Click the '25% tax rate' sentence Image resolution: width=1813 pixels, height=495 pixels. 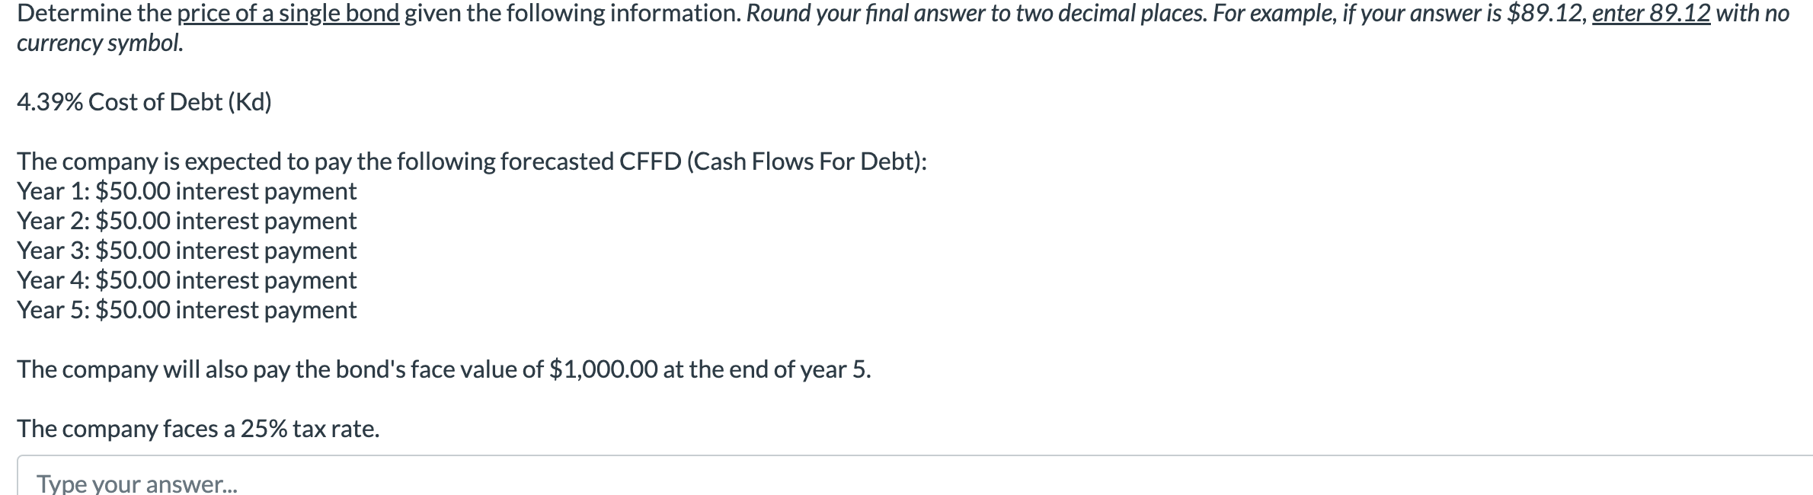coord(198,429)
